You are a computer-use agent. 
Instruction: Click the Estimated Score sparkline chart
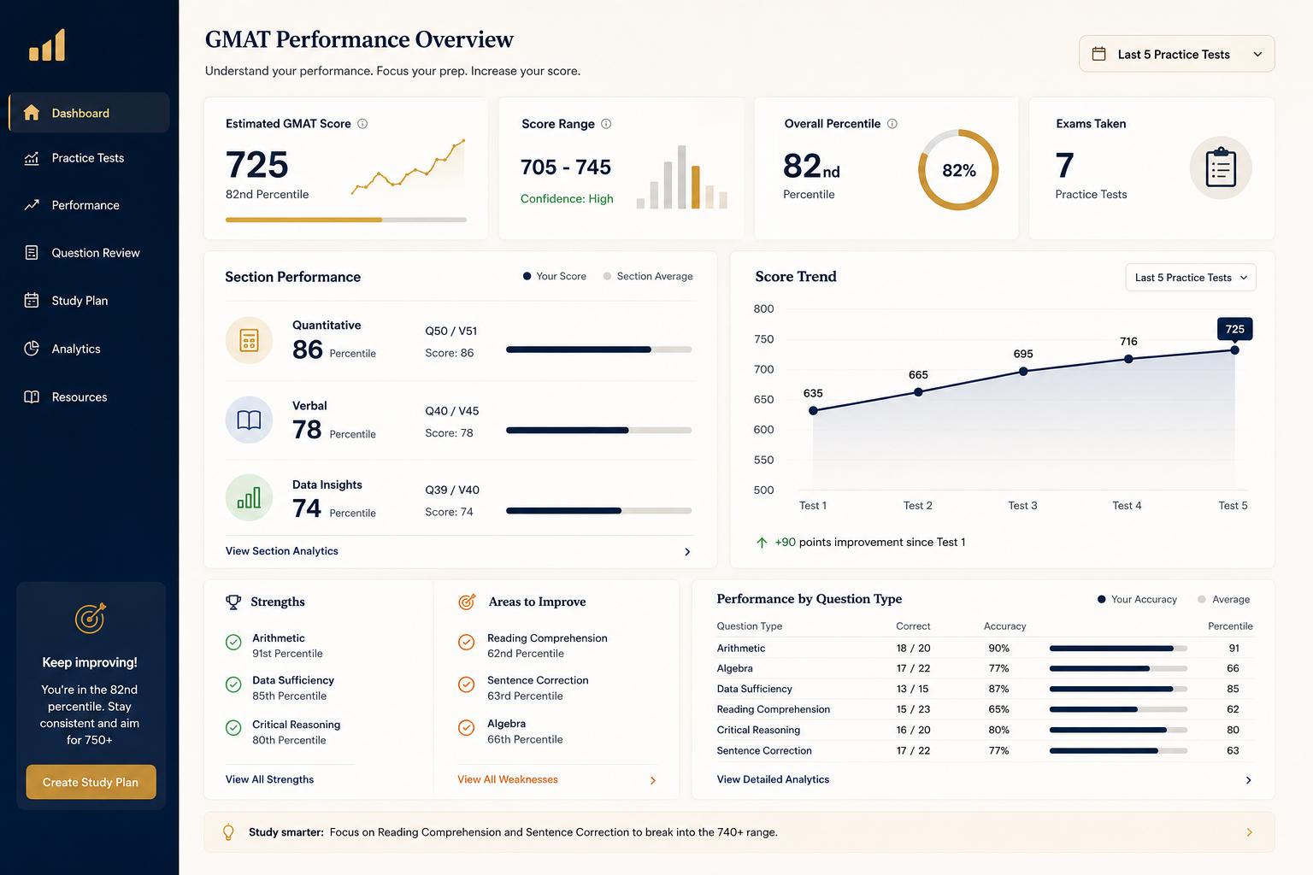pyautogui.click(x=408, y=167)
